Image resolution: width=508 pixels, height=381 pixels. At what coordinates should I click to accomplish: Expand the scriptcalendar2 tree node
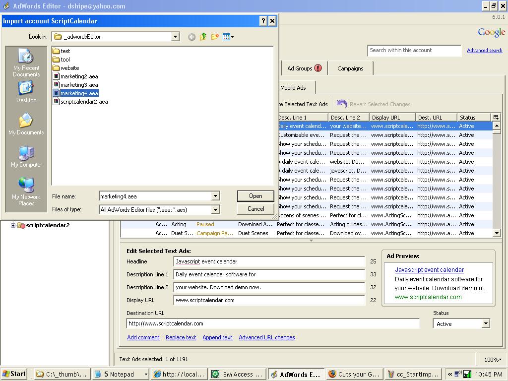[13, 225]
